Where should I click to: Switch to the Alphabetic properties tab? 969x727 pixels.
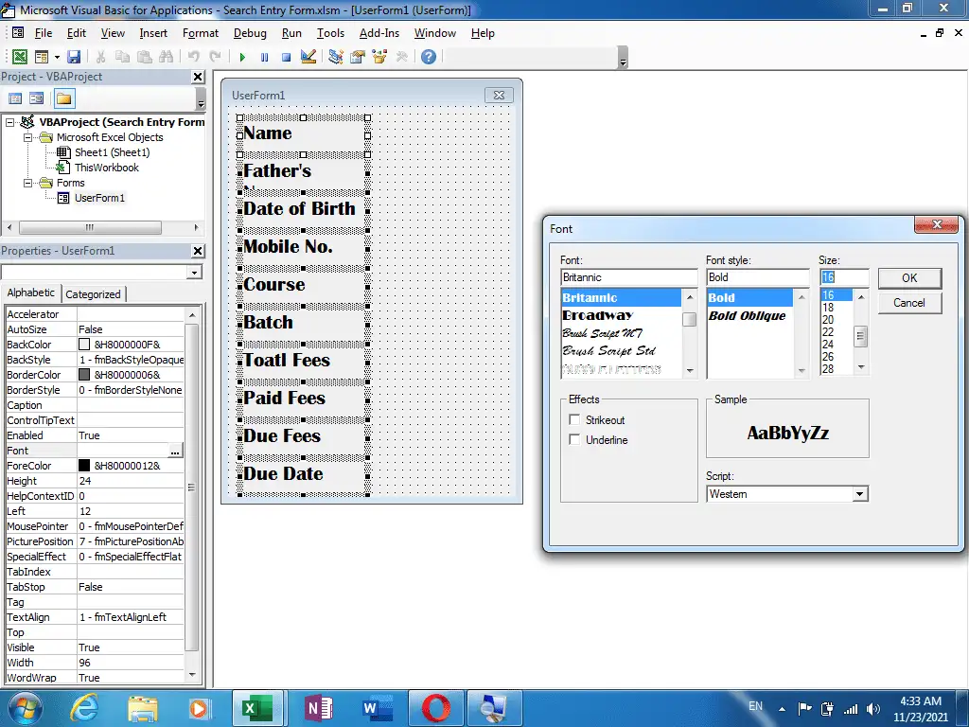(31, 293)
